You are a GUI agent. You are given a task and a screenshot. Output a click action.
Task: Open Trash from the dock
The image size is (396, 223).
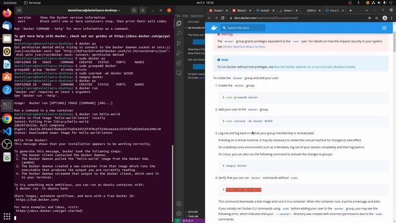point(7,157)
